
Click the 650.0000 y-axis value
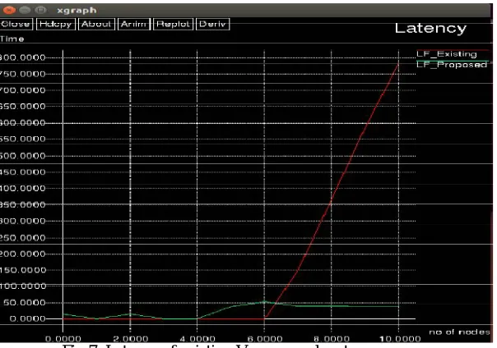tap(23, 107)
